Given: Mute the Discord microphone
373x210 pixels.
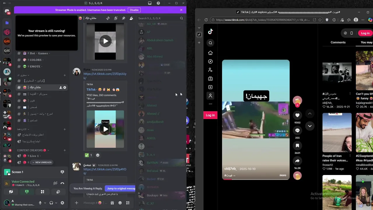Looking at the screenshot, I should (40, 203).
